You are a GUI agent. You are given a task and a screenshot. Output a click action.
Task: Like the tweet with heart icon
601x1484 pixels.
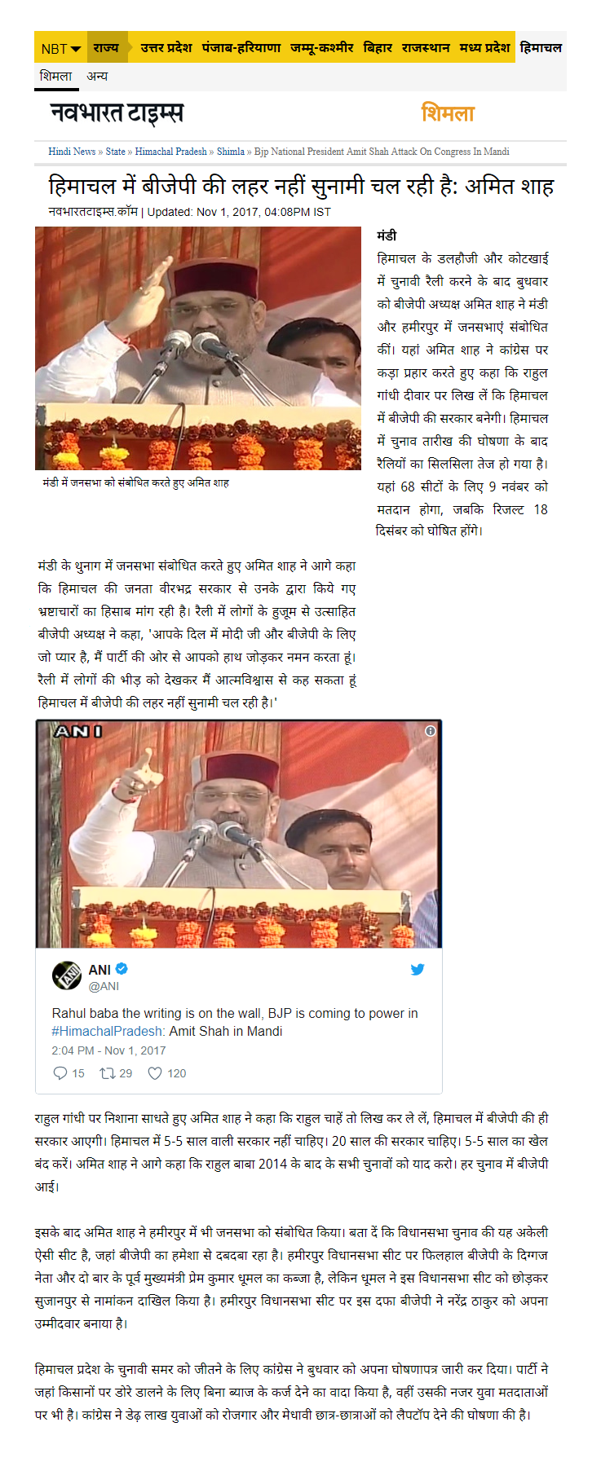coord(155,1073)
